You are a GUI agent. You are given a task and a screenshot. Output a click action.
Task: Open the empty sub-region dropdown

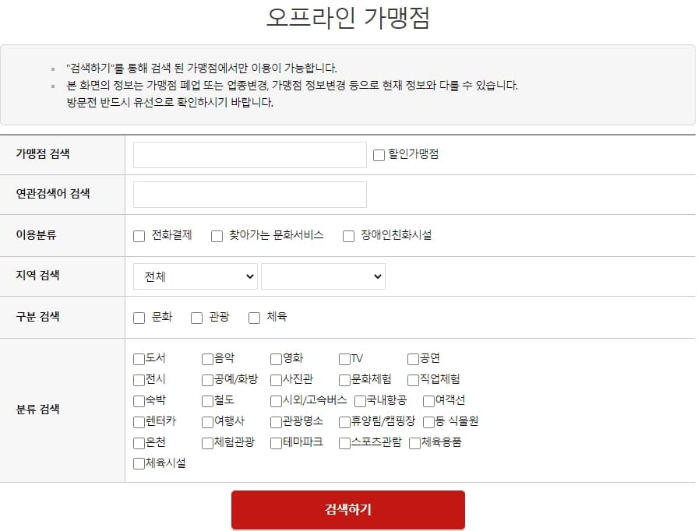tap(323, 276)
